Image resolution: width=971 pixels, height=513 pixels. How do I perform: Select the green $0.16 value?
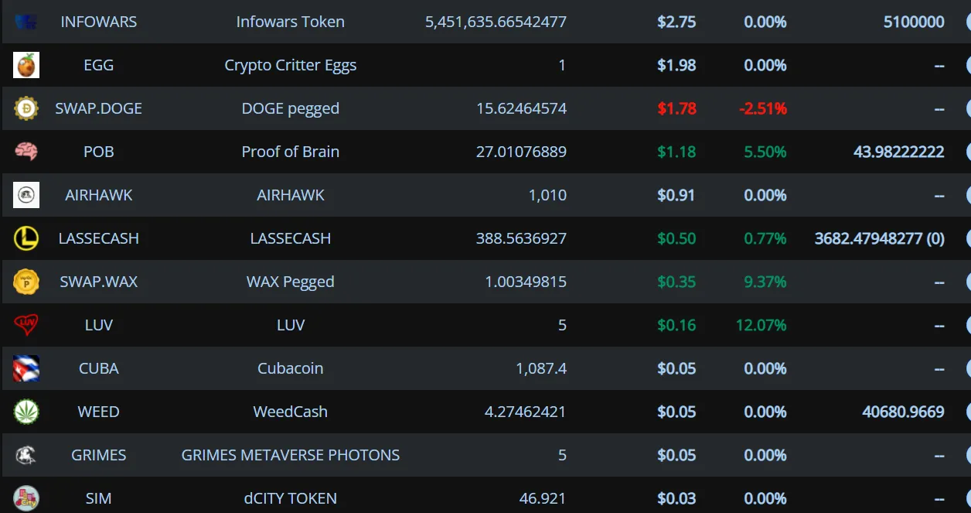pyautogui.click(x=676, y=325)
